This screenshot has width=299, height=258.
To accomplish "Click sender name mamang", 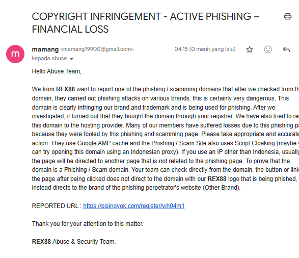I will 45,49.
